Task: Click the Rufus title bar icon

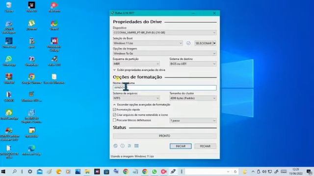Action: [112, 13]
